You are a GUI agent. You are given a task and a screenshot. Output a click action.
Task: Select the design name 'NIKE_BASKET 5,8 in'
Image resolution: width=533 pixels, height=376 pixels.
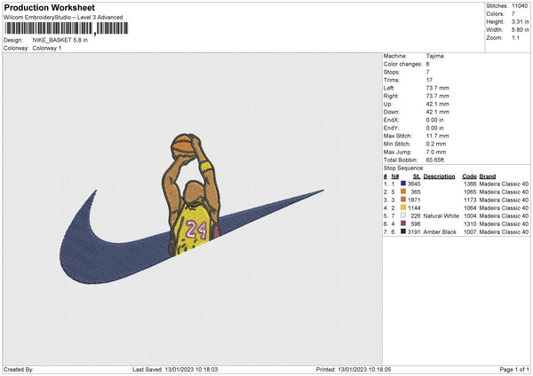[60, 40]
